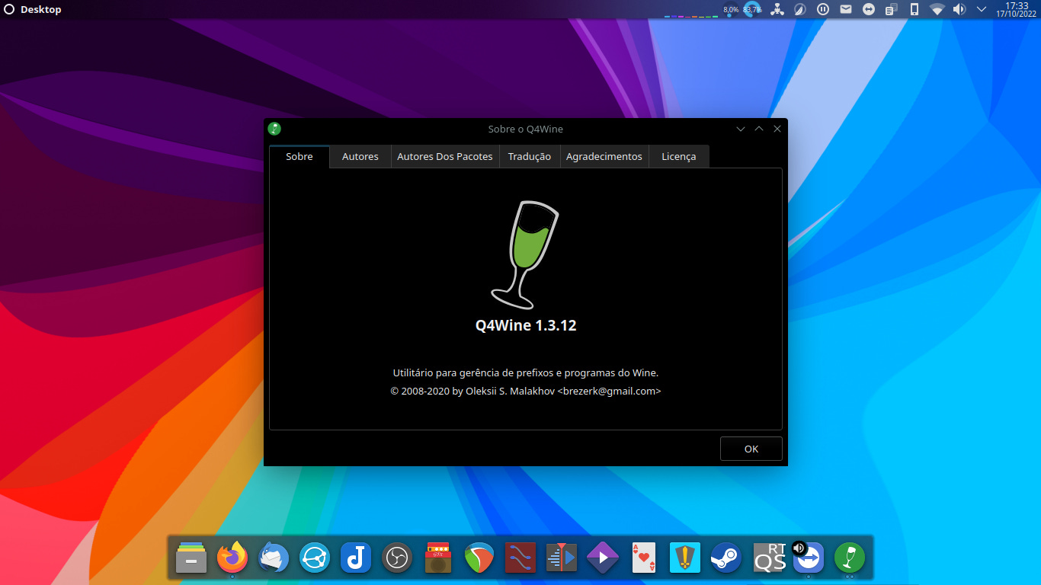Open the blue sync globe dock icon

point(315,558)
